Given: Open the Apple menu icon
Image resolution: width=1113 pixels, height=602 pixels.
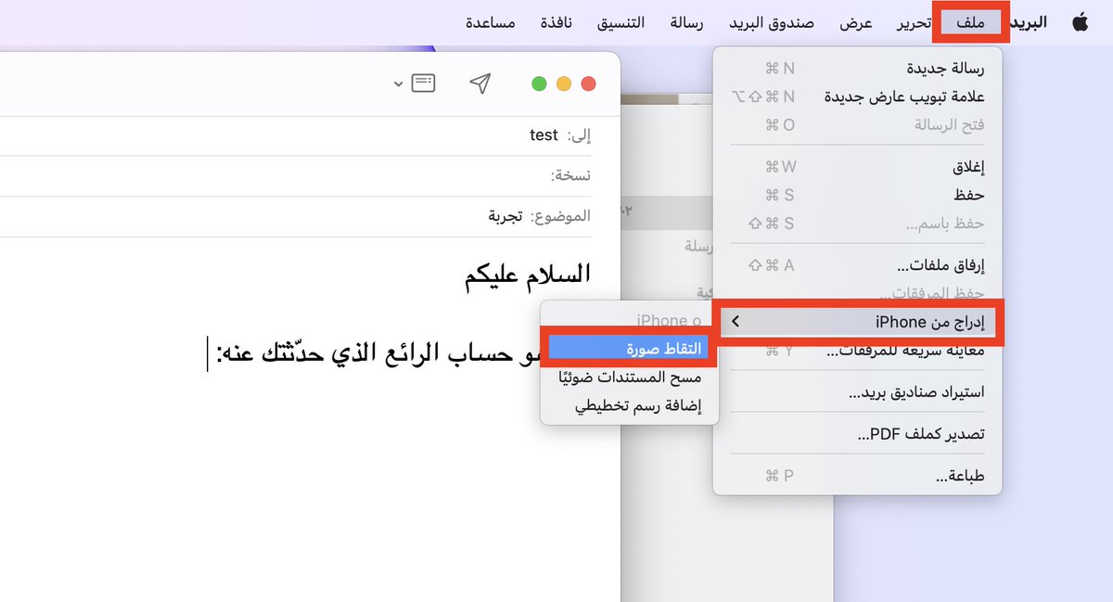Looking at the screenshot, I should tap(1081, 22).
